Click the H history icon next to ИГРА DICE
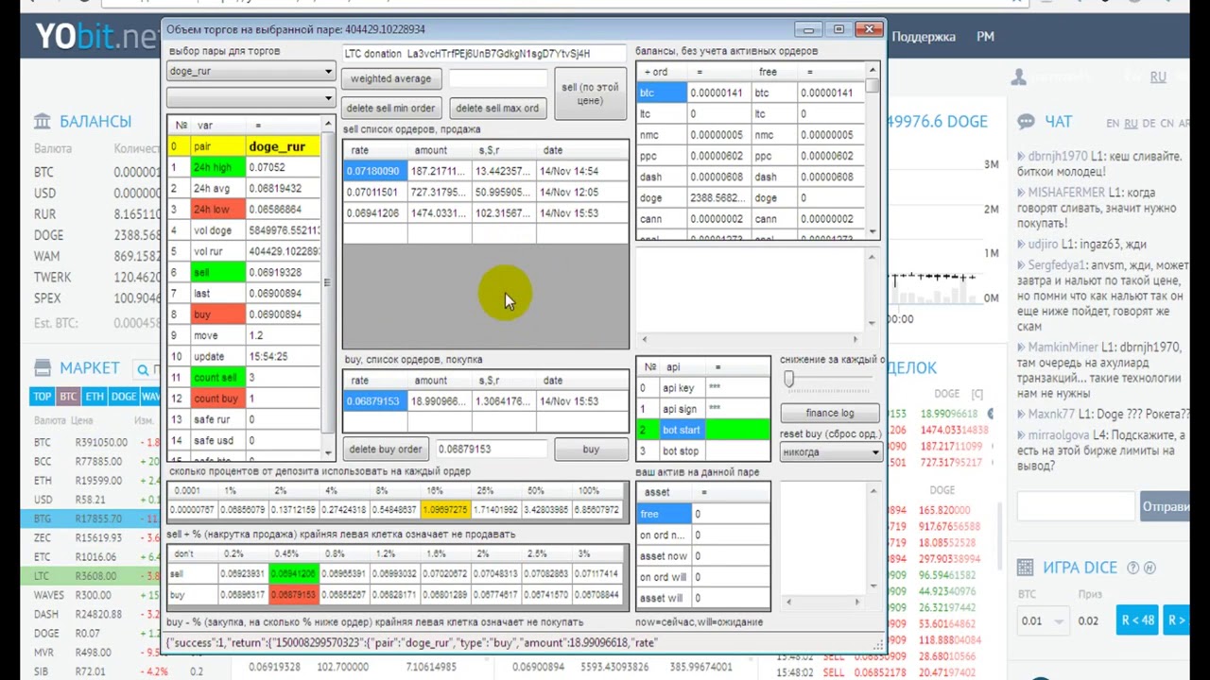Viewport: 1210px width, 680px height. [1149, 568]
